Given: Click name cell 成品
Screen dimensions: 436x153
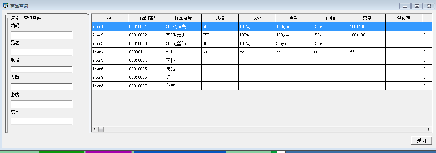Looking at the screenshot, I should tap(183, 69).
